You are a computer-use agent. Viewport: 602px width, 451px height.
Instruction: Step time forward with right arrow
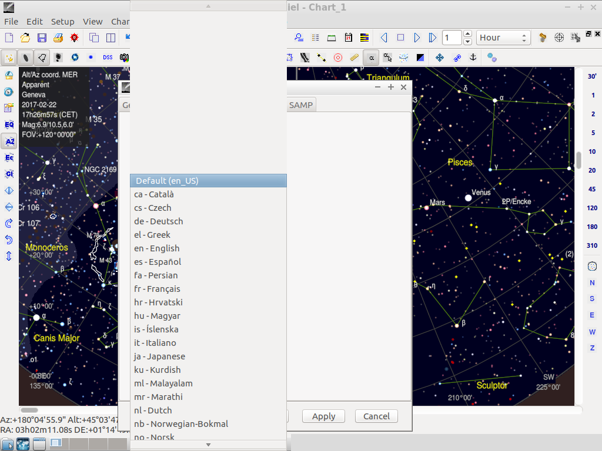[417, 38]
